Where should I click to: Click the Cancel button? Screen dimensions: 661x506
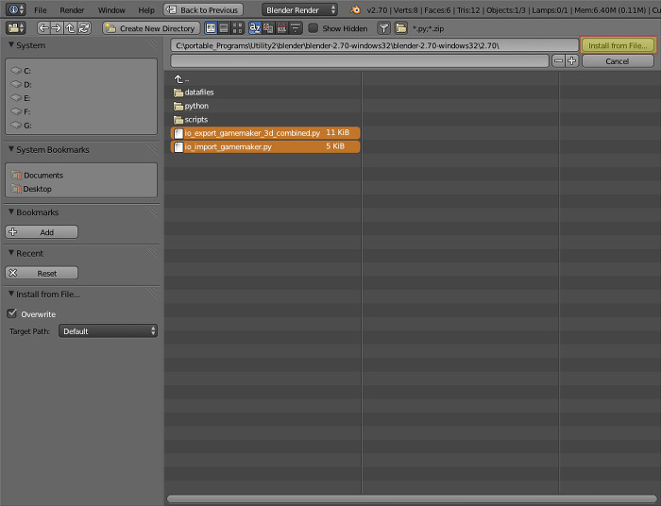click(x=618, y=61)
